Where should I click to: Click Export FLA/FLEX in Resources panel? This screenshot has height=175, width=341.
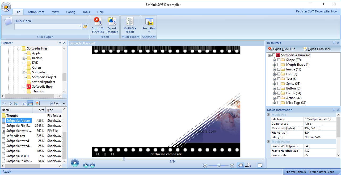click(x=282, y=49)
